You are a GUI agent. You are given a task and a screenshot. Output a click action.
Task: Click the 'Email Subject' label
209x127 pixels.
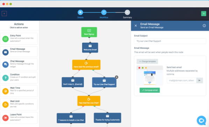click(x=141, y=36)
